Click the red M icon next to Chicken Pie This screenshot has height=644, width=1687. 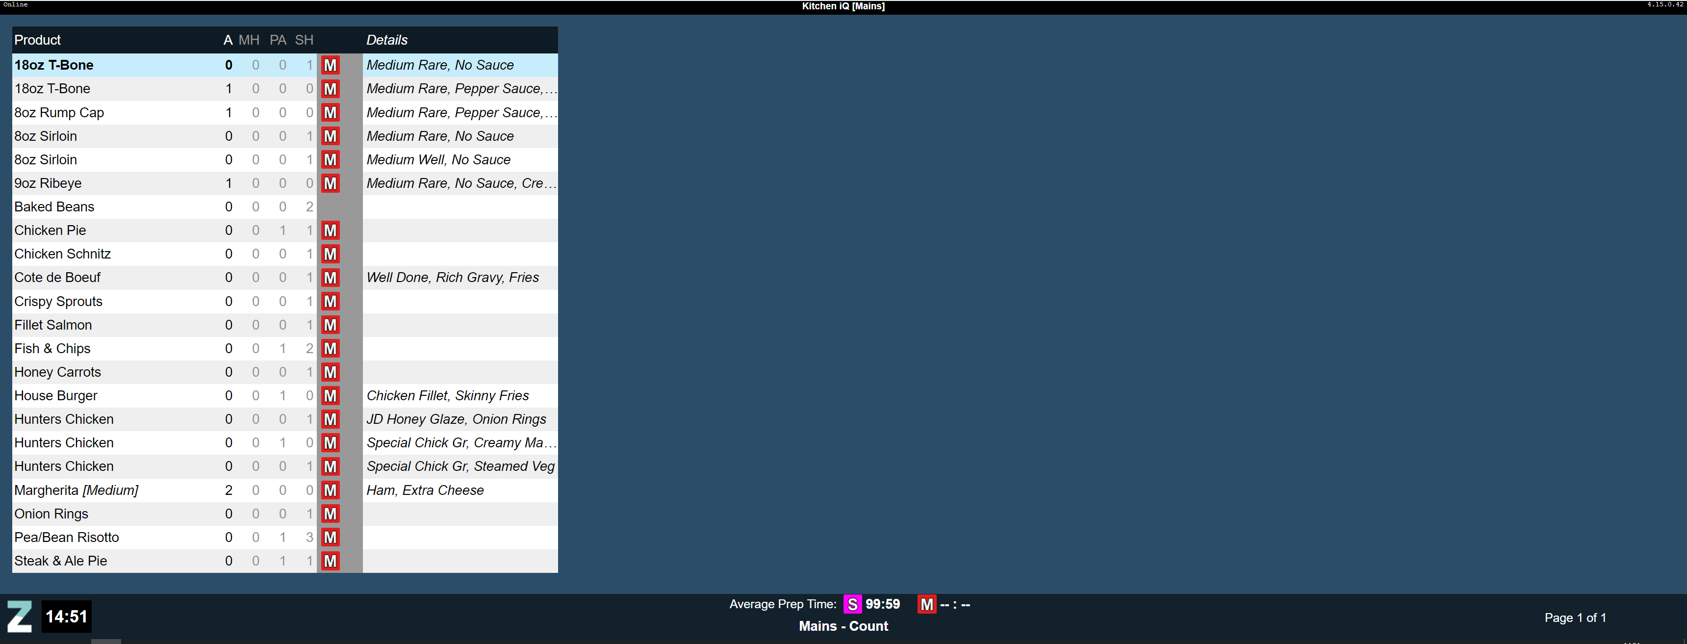pos(330,231)
